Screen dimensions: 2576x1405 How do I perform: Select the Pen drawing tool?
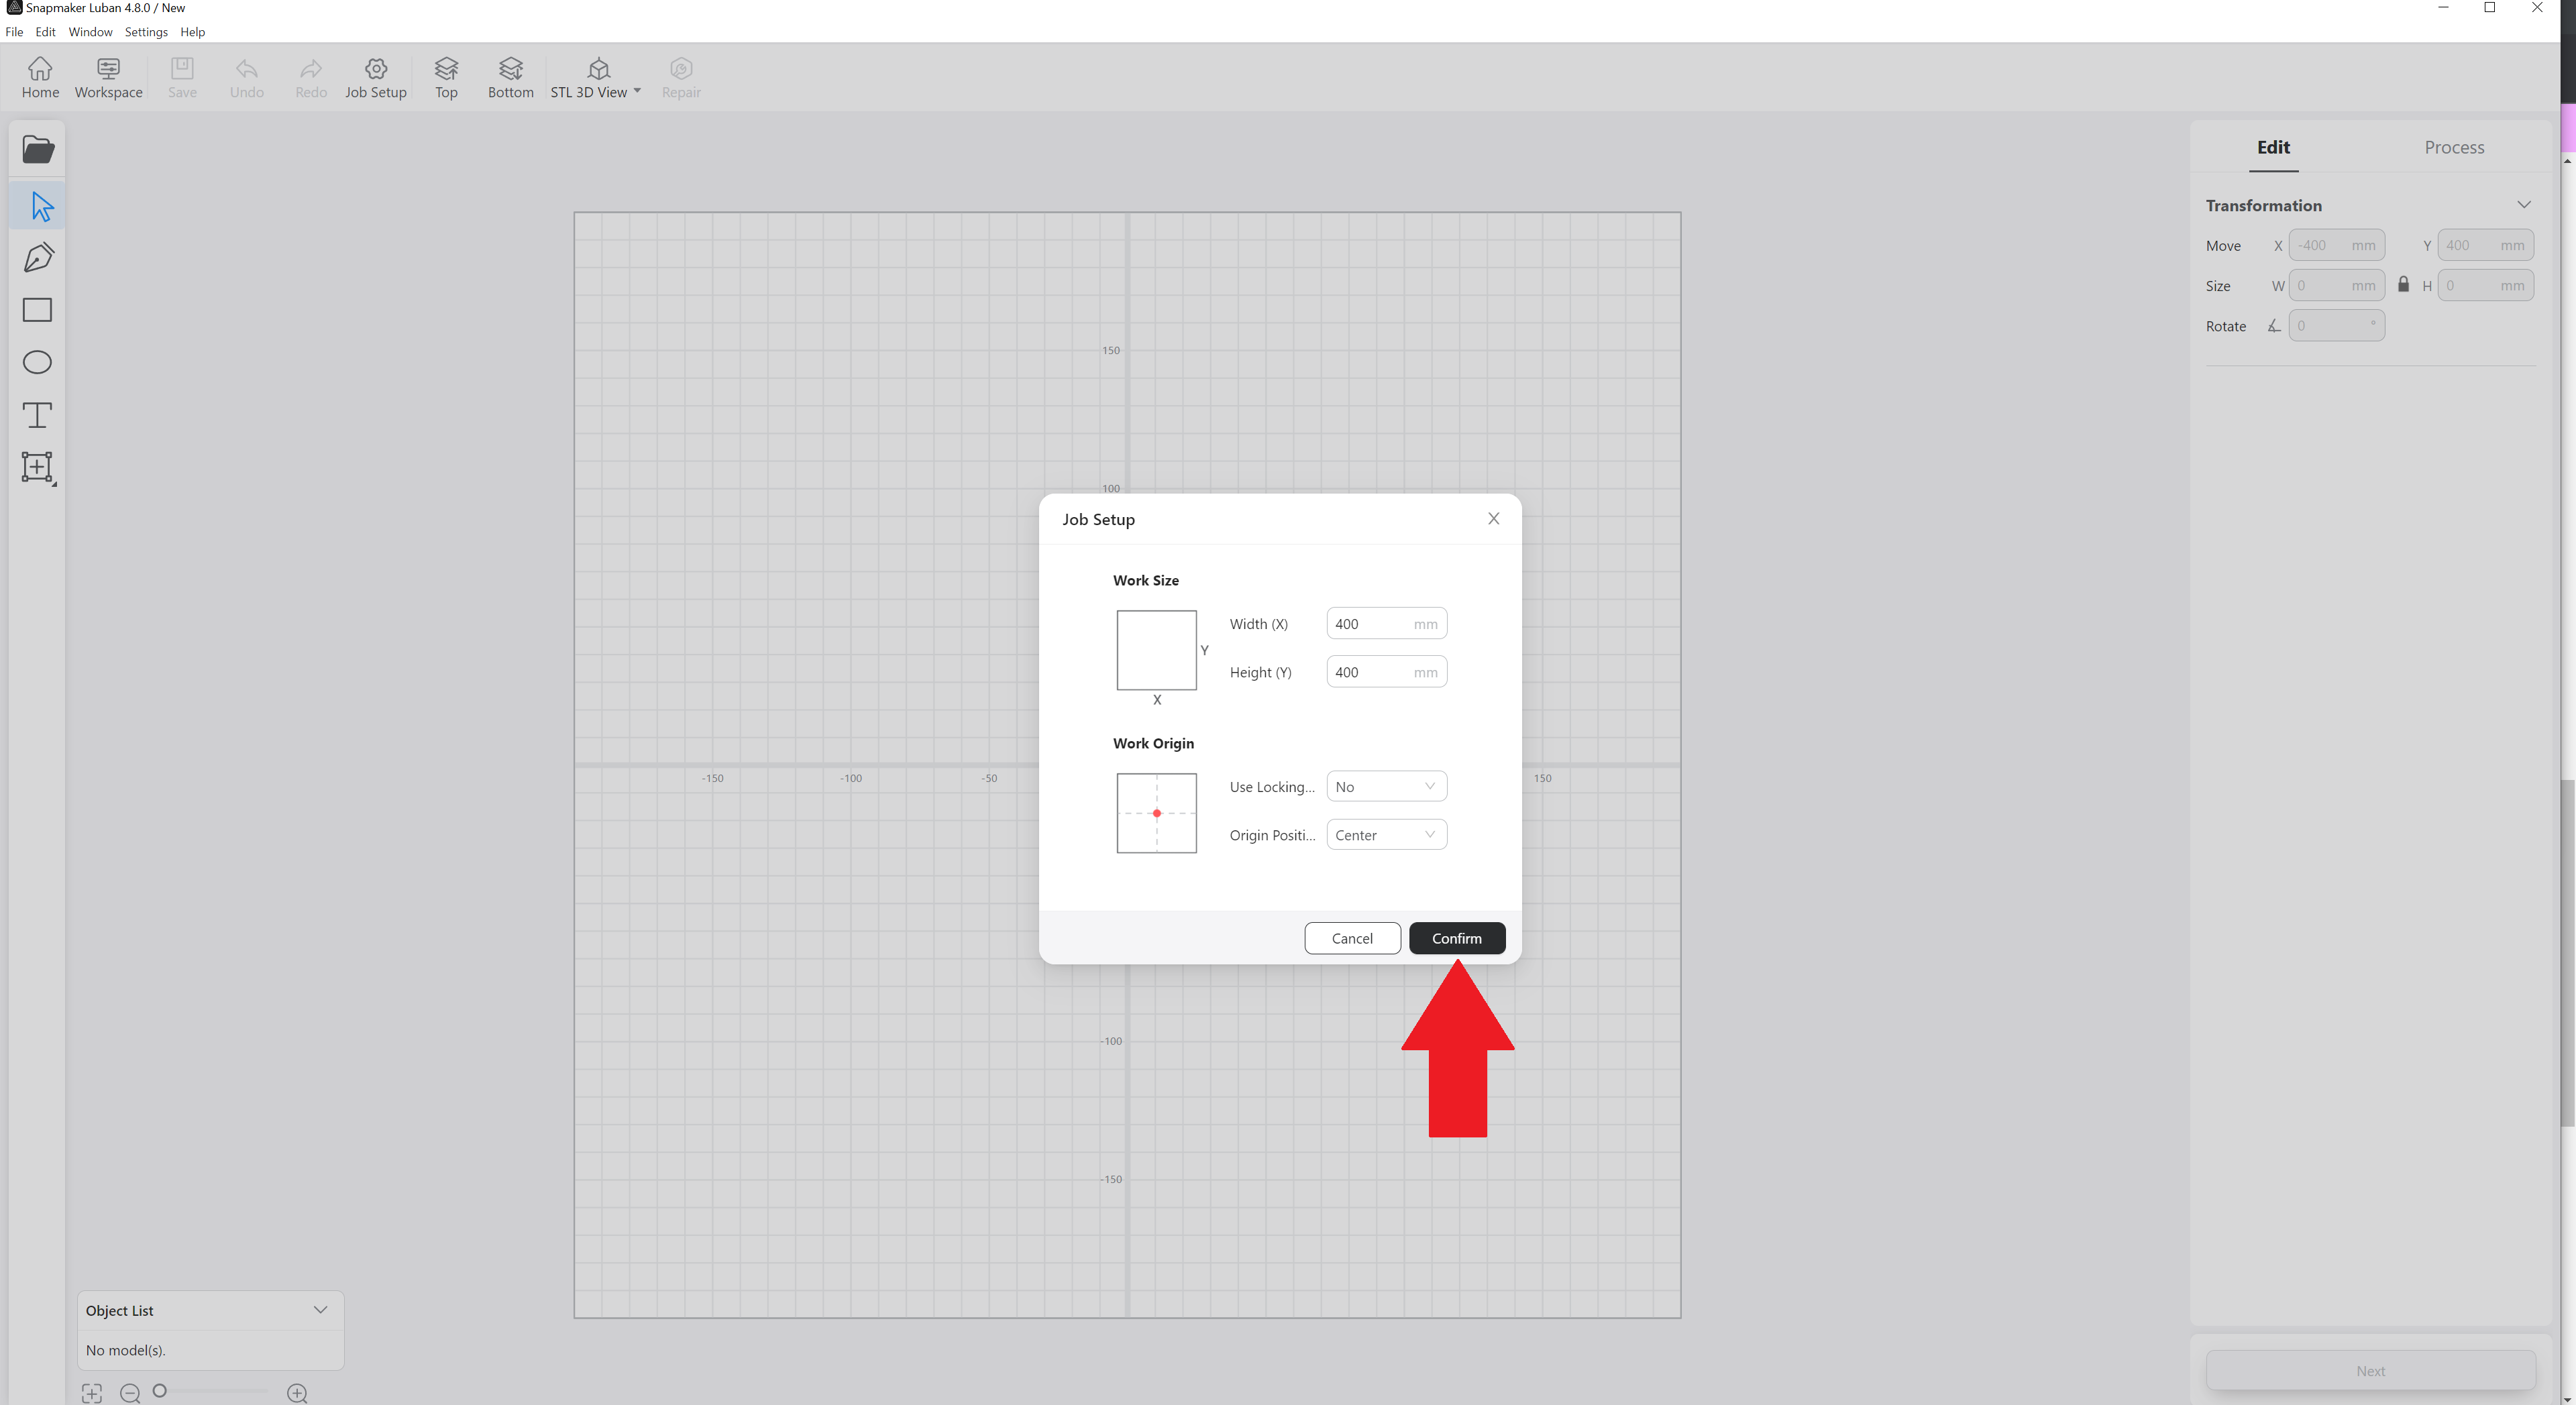coord(38,258)
